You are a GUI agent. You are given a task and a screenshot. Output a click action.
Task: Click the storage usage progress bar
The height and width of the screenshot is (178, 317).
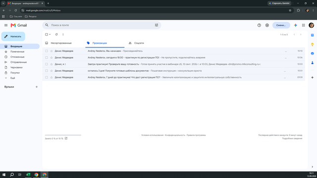[63, 135]
